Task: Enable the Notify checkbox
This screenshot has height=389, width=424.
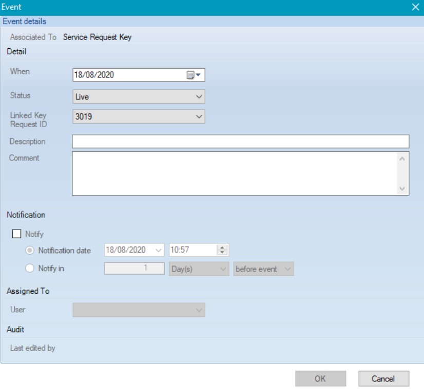Action: coord(17,234)
